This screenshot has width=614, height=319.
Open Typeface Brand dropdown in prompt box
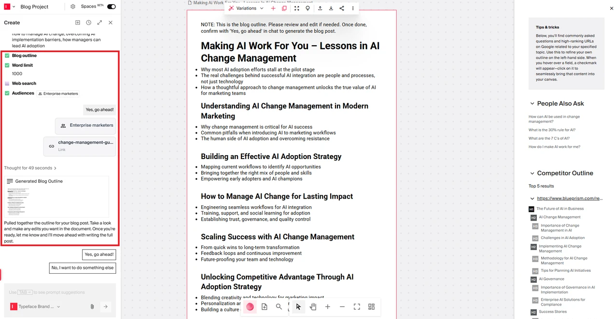35,306
